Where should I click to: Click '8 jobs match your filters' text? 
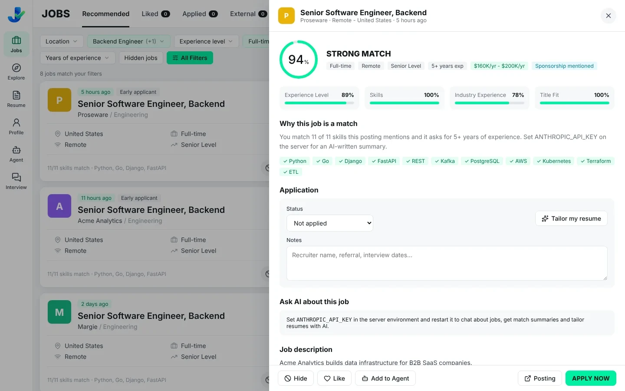71,74
